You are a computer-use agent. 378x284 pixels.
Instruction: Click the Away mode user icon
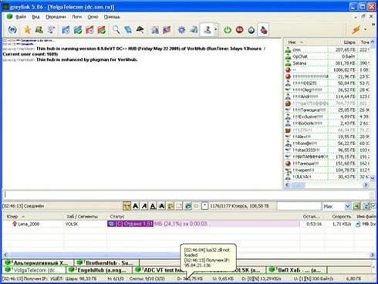click(x=208, y=30)
